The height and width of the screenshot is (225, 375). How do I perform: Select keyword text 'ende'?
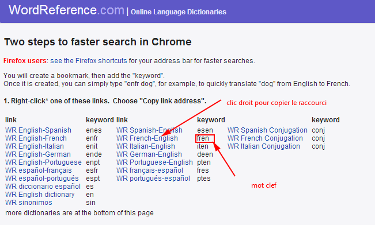pos(94,154)
